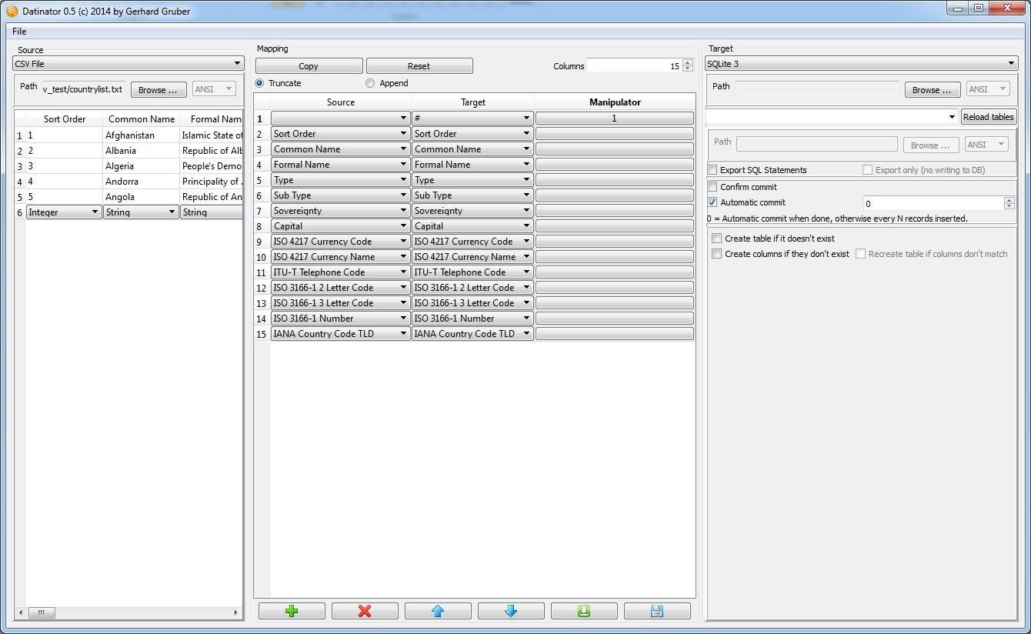
Task: Click the target Path text field
Action: 817,88
